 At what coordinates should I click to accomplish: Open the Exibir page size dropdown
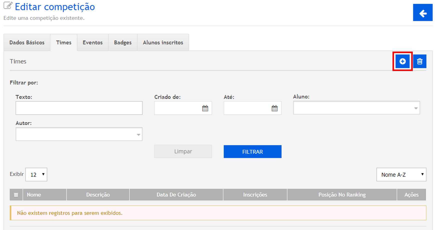[36, 174]
